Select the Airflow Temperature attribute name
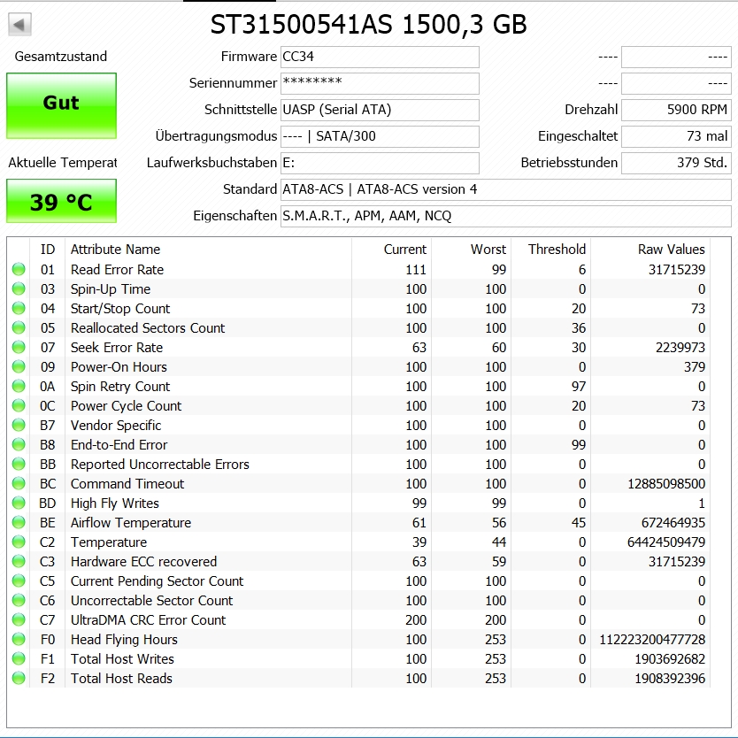This screenshot has width=738, height=738. (131, 523)
